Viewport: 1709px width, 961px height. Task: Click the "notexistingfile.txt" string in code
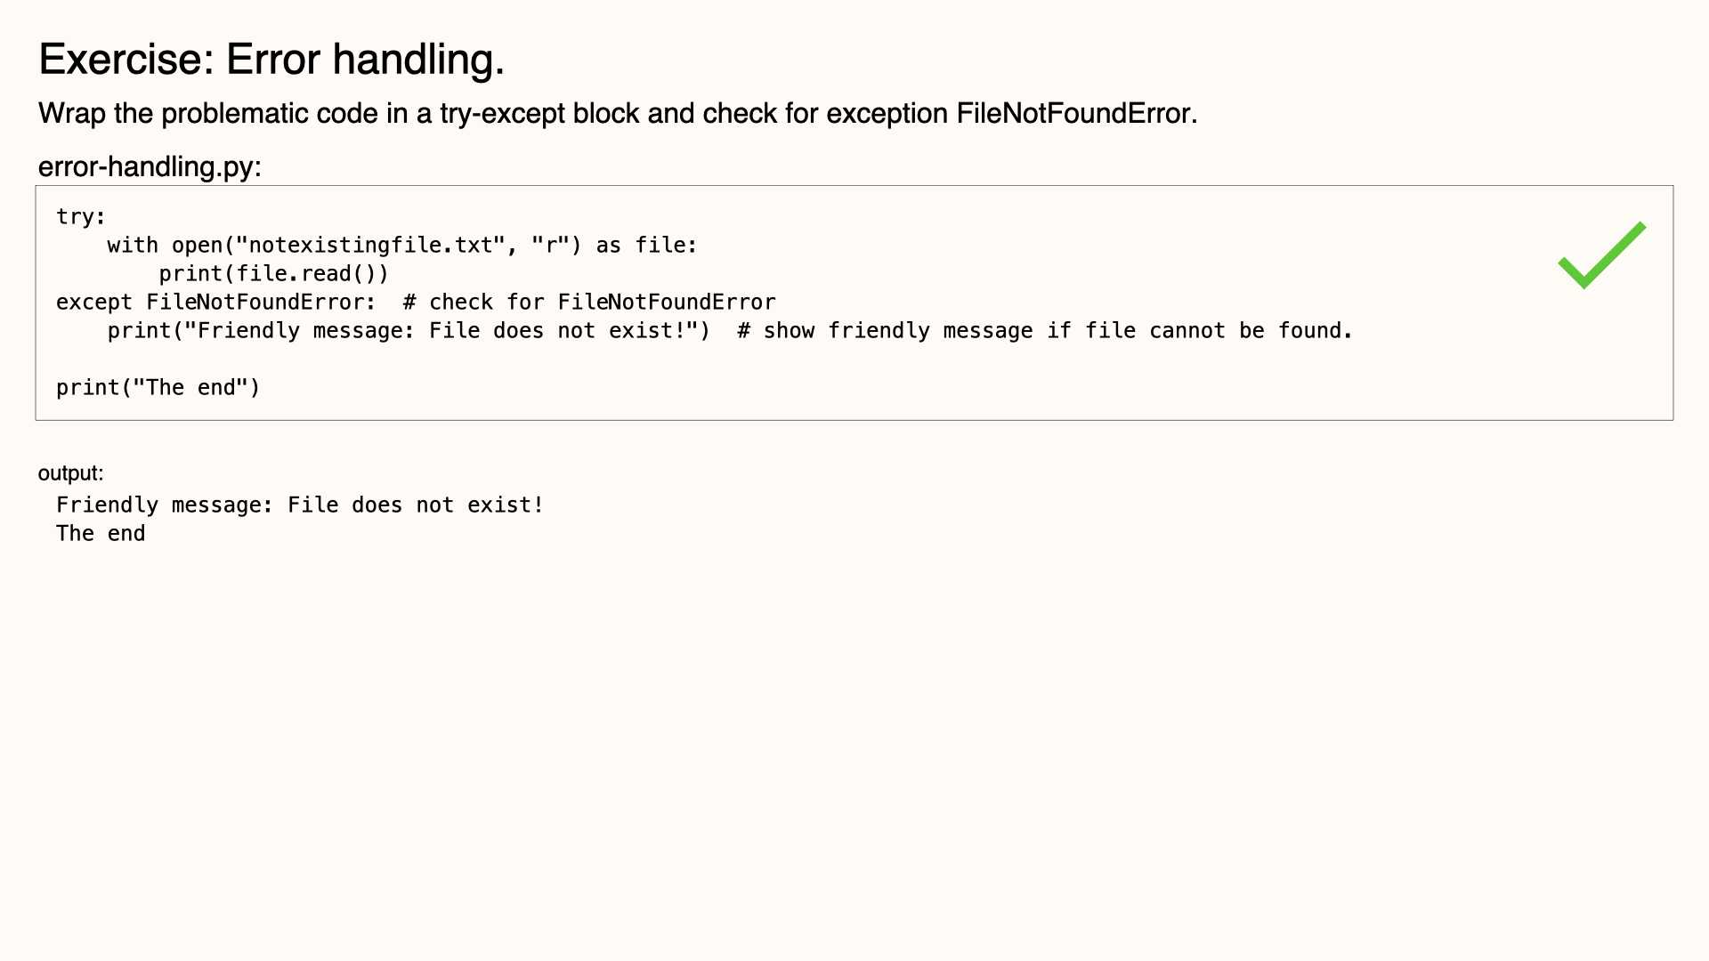pyautogui.click(x=370, y=245)
